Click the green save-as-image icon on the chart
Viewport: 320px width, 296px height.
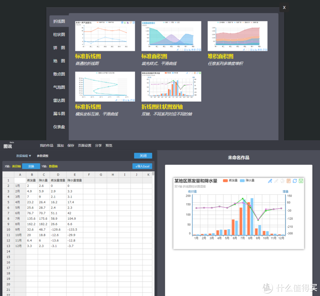[301, 181]
